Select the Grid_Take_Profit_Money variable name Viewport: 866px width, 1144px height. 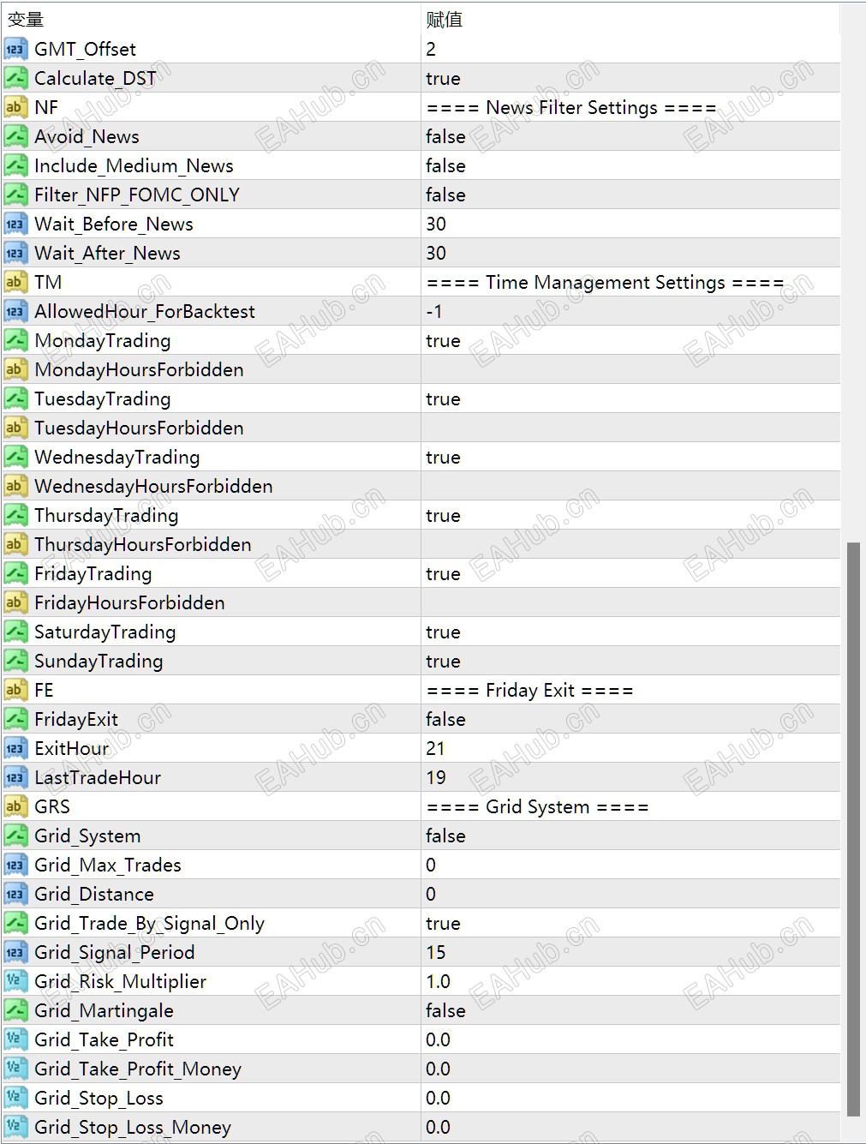tap(138, 1069)
